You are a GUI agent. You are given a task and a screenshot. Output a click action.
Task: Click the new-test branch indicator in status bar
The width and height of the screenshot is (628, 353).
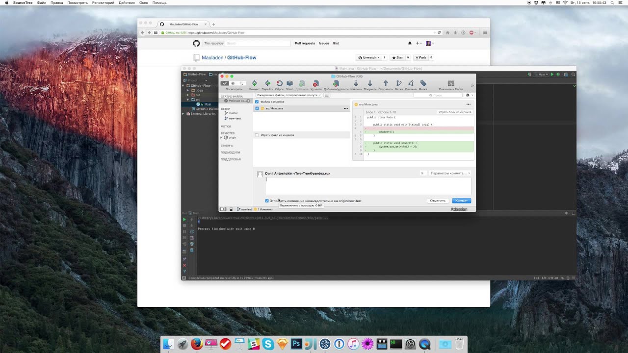click(244, 209)
